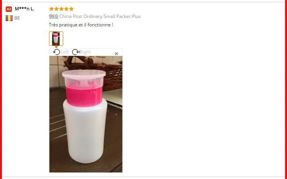Click the orange A2 buyer level badge
This screenshot has height=179, width=287.
click(9, 9)
